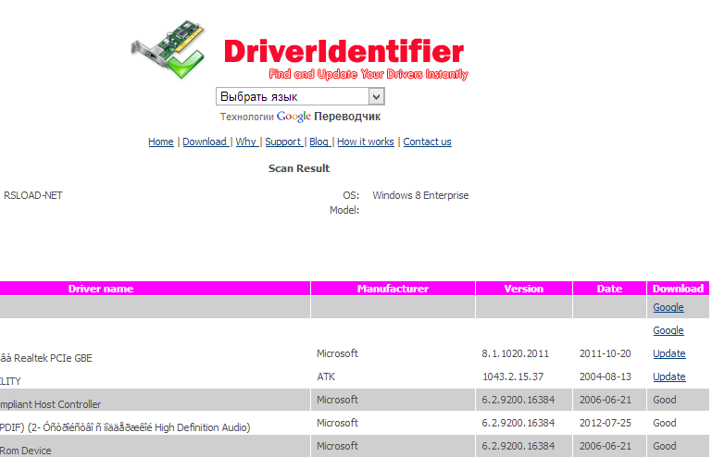Open the language selection dropdown
Image resolution: width=712 pixels, height=457 pixels.
[300, 96]
